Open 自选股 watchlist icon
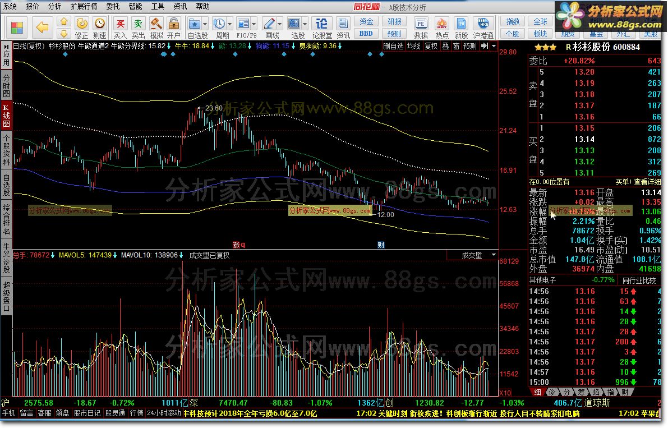Screen dimensions: 668x428 point(194,24)
